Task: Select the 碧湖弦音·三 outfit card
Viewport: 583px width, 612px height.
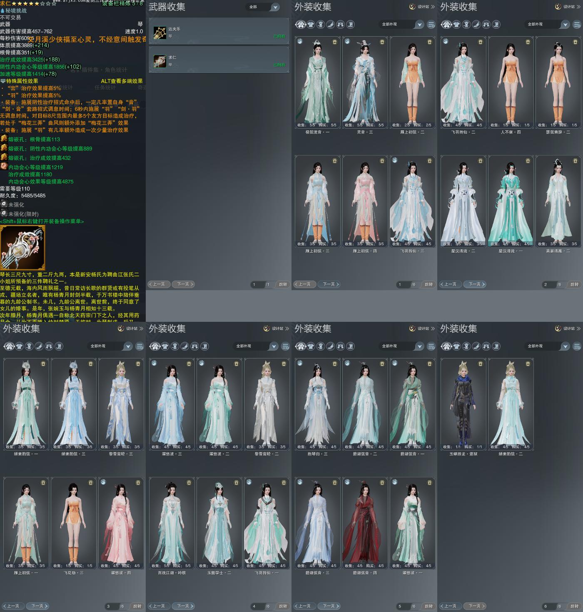Action: click(x=317, y=523)
